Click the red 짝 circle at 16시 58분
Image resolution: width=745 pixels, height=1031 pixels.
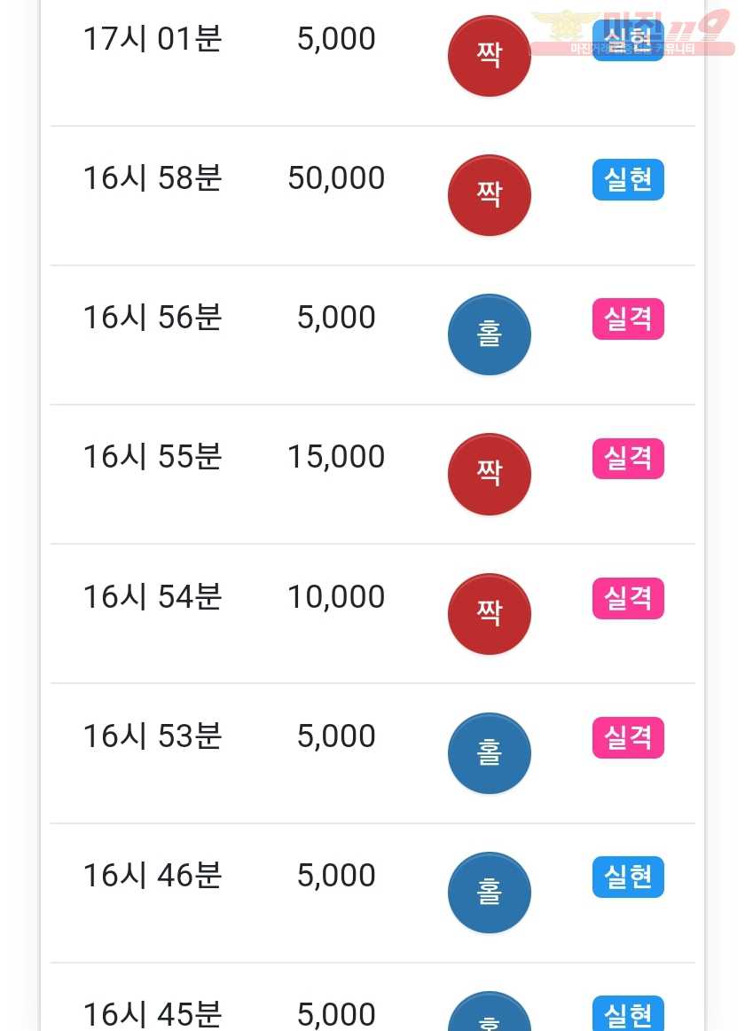[489, 195]
